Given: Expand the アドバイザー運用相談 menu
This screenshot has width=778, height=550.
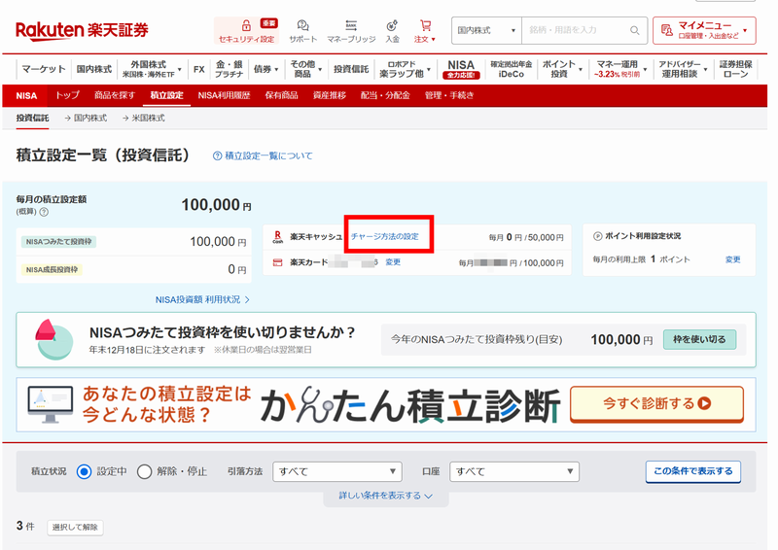Looking at the screenshot, I should (683, 69).
